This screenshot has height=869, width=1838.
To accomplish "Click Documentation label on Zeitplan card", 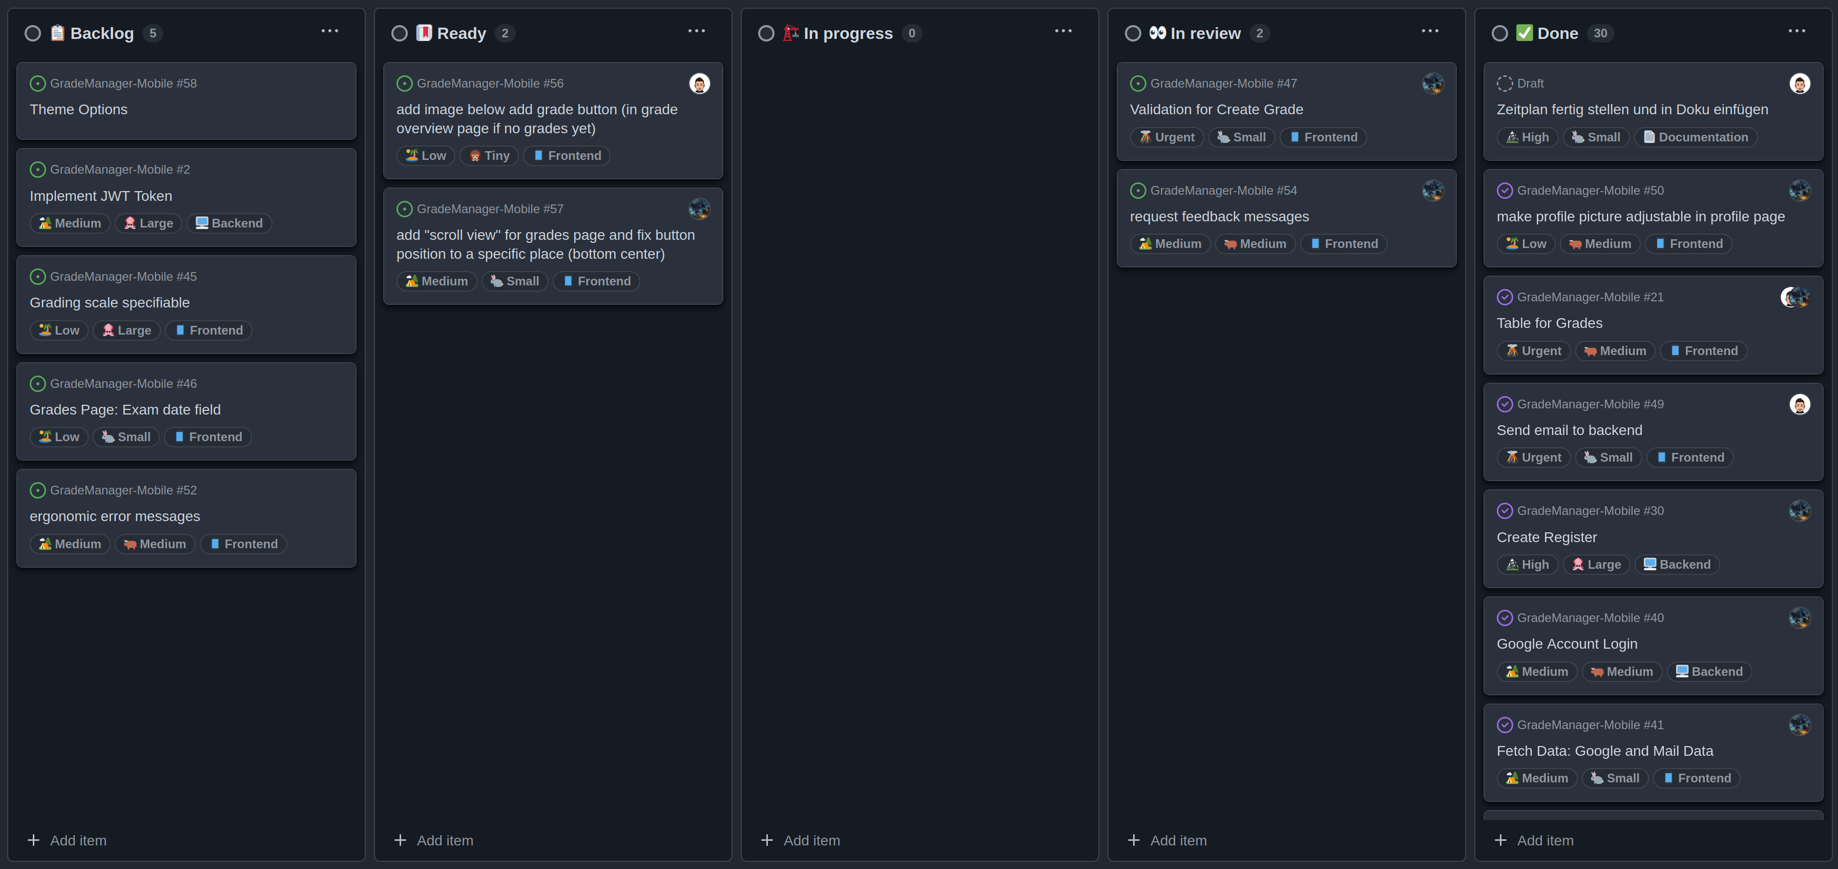I will 1695,137.
